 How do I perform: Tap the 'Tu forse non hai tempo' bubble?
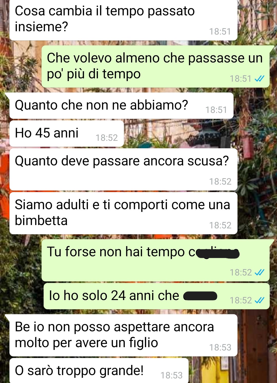click(x=155, y=260)
